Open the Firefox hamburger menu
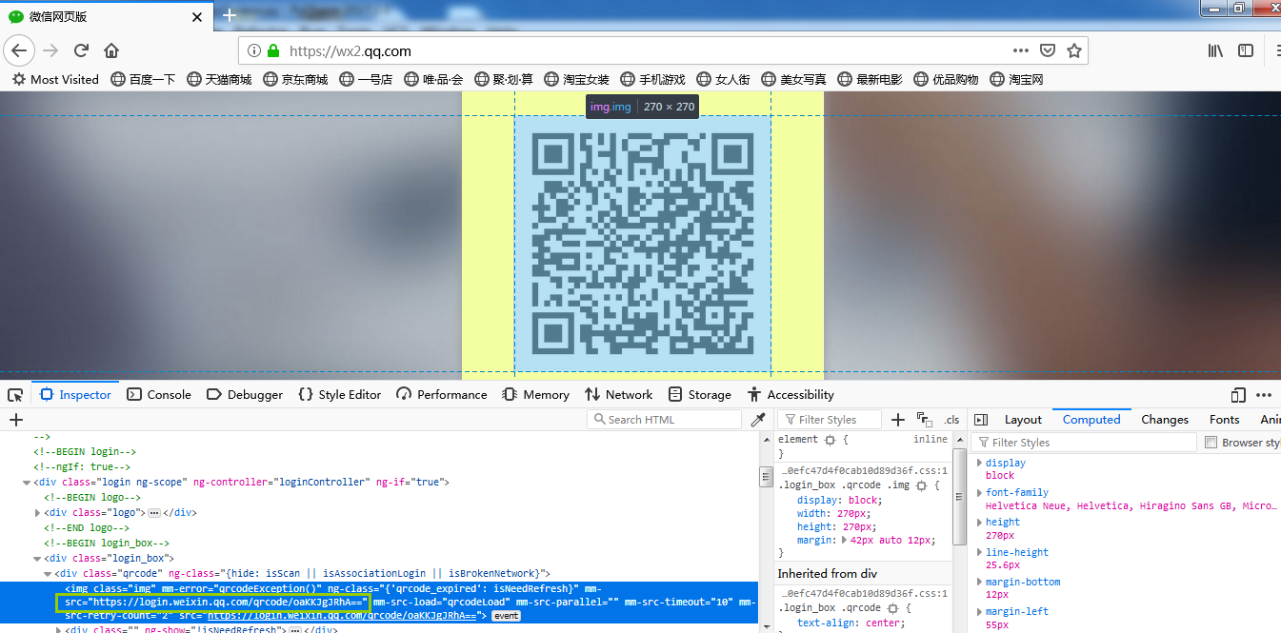1281x633 pixels. click(x=1276, y=50)
